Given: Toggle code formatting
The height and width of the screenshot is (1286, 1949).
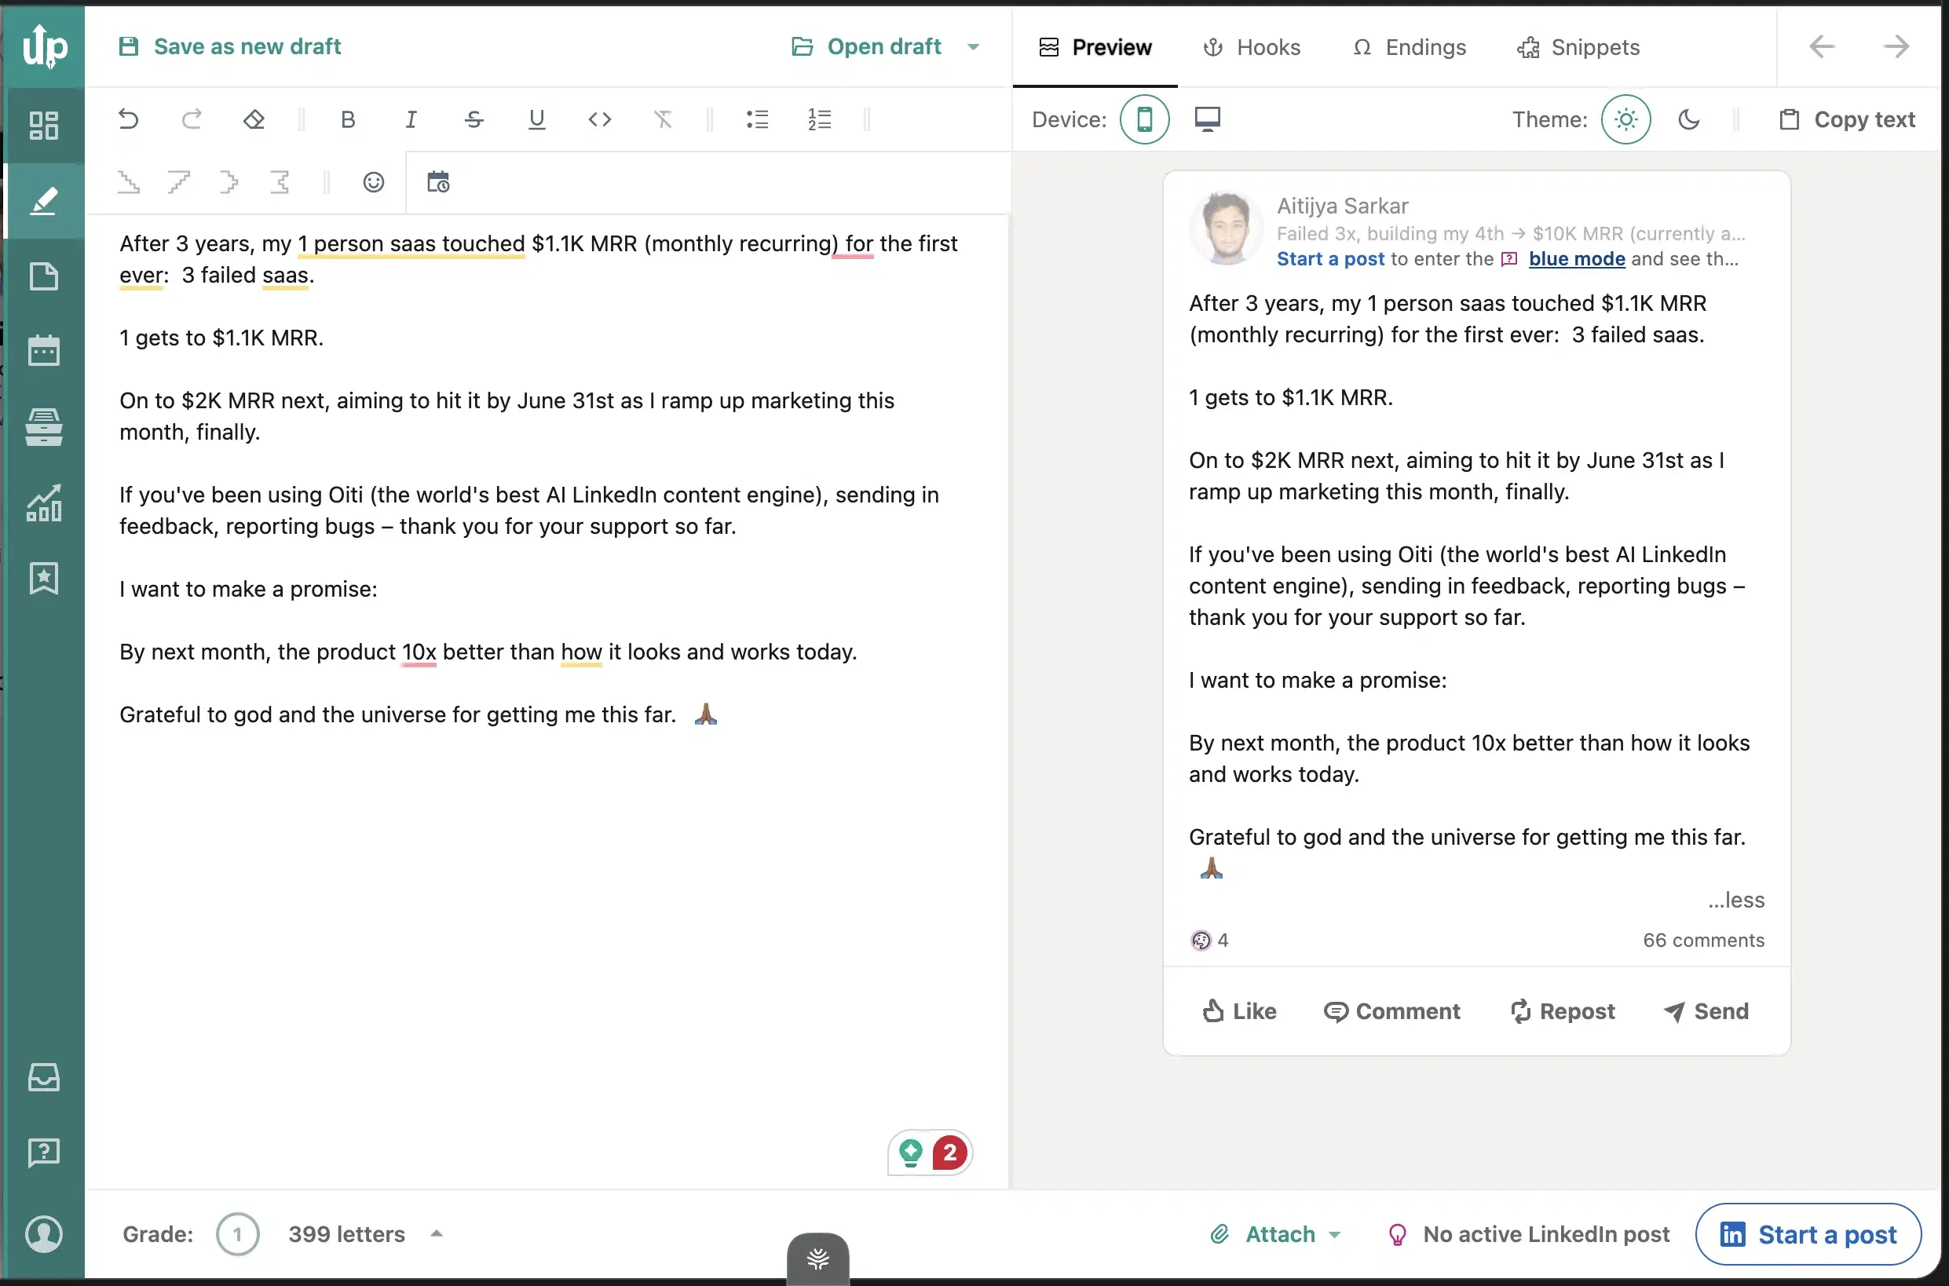Looking at the screenshot, I should pos(600,120).
